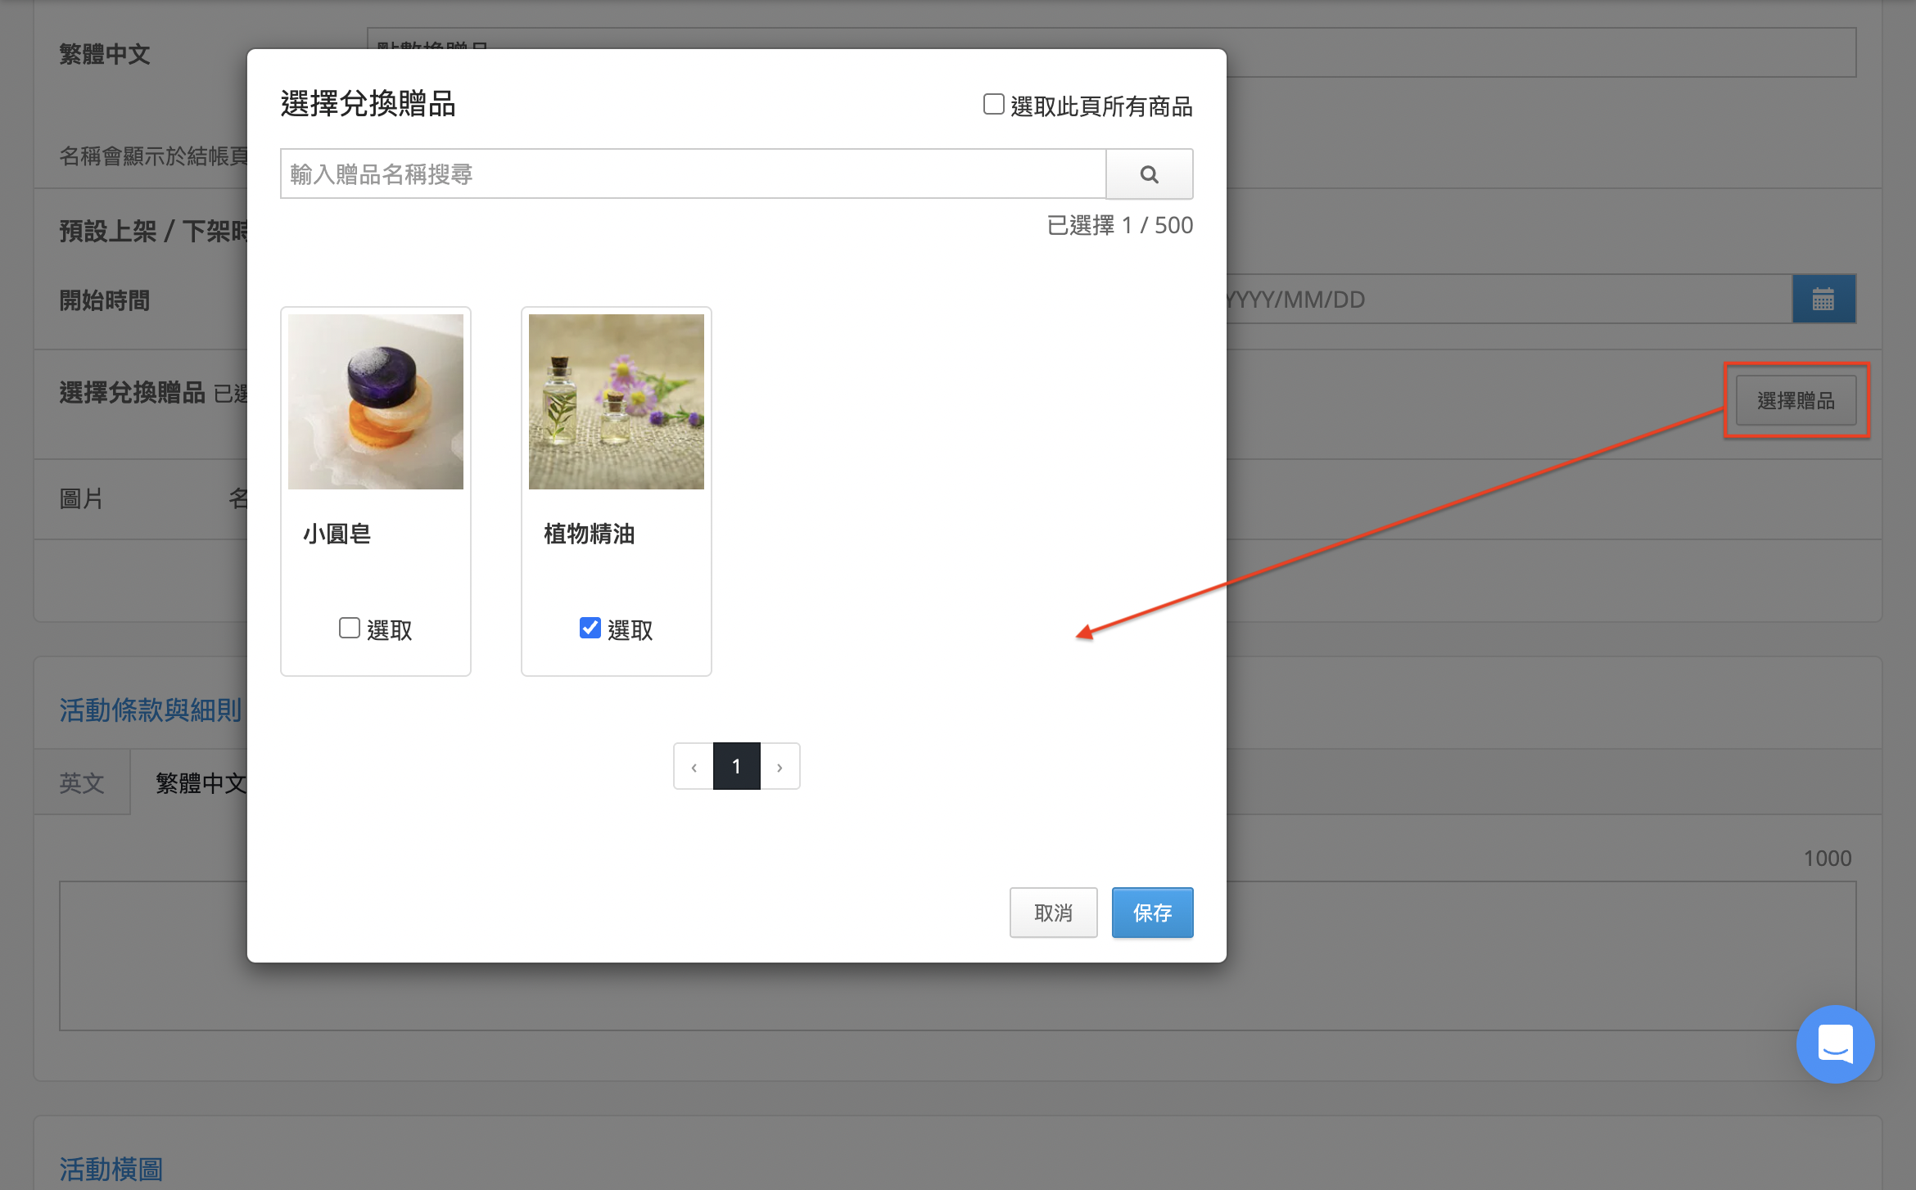Select page 1 in pagination
Image resolution: width=1916 pixels, height=1190 pixels.
(x=736, y=766)
